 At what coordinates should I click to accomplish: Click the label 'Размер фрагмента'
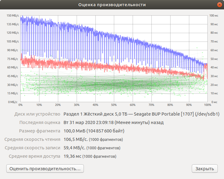[39, 131]
